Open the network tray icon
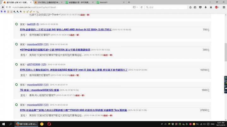Image resolution: width=227 pixels, height=127 pixels. click(201, 124)
